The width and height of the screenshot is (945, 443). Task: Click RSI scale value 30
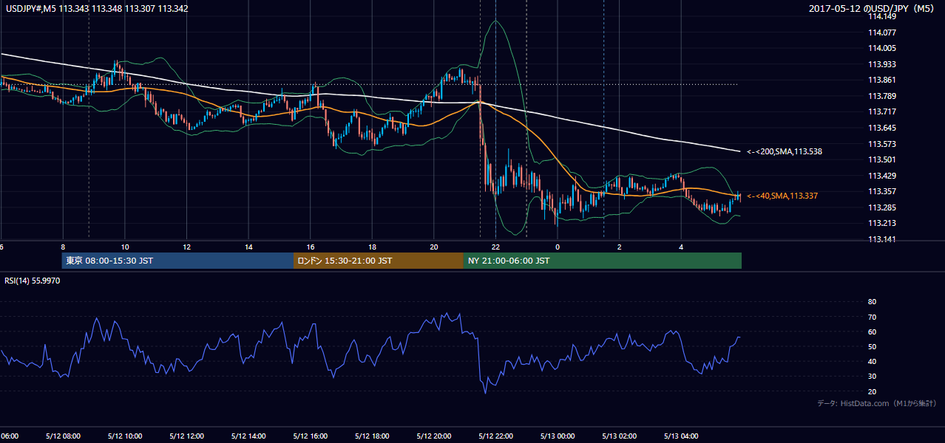click(x=872, y=377)
